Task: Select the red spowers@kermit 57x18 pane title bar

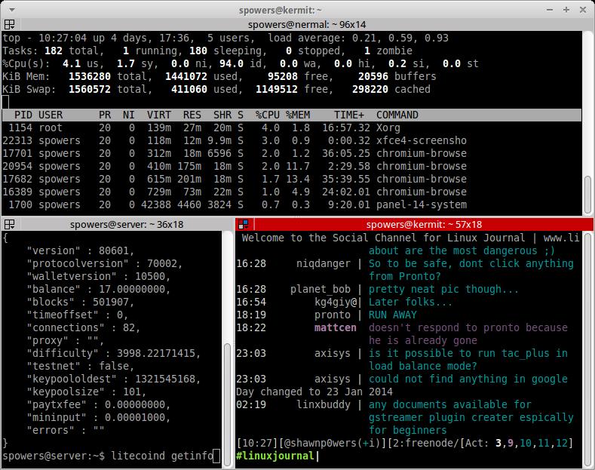Action: [424, 224]
